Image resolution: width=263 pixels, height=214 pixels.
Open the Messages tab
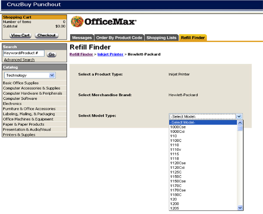pyautogui.click(x=82, y=38)
